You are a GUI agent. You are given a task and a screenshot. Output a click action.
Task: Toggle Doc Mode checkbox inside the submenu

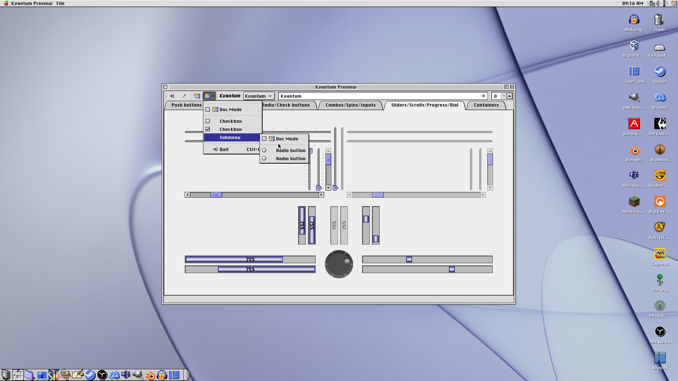284,139
